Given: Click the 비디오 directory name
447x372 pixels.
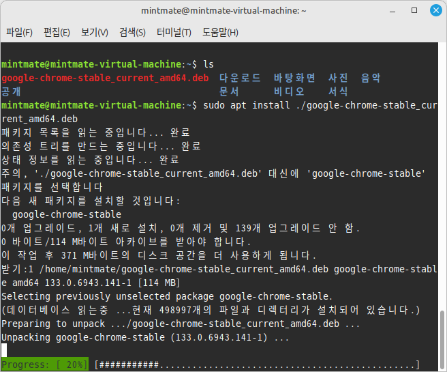Looking at the screenshot, I should pyautogui.click(x=289, y=91).
